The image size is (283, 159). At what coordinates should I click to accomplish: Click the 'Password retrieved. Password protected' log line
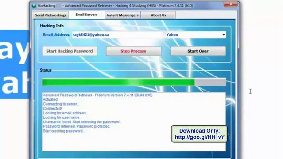(76, 126)
